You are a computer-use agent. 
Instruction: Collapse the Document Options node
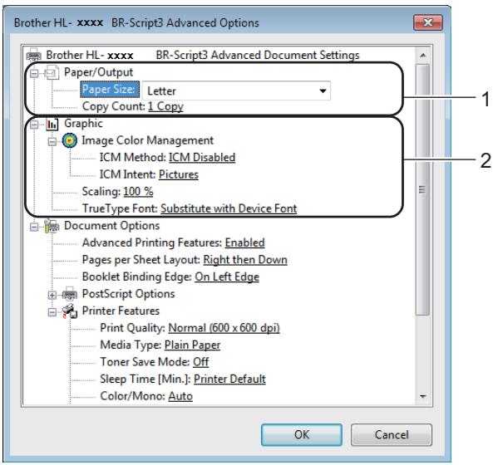34,227
